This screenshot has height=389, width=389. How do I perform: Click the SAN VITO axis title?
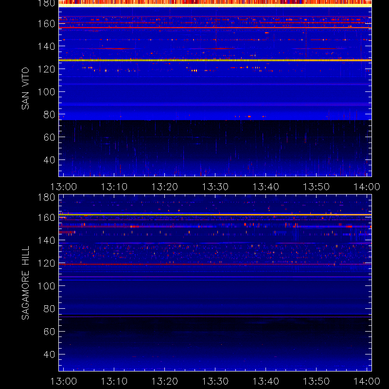(25, 88)
